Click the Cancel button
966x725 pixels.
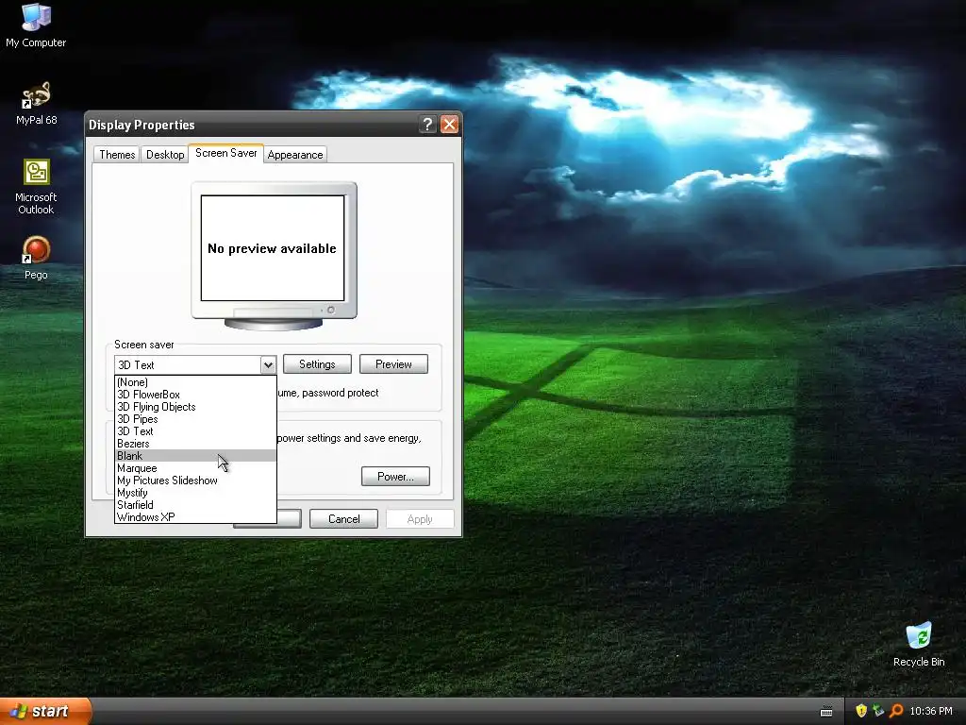pos(343,519)
